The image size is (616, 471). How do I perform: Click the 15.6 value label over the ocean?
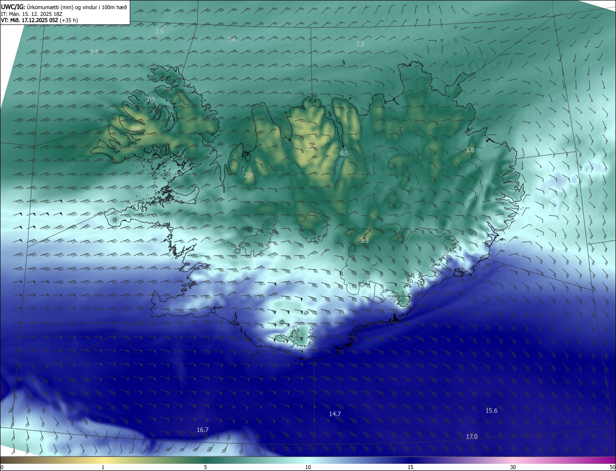tap(491, 410)
